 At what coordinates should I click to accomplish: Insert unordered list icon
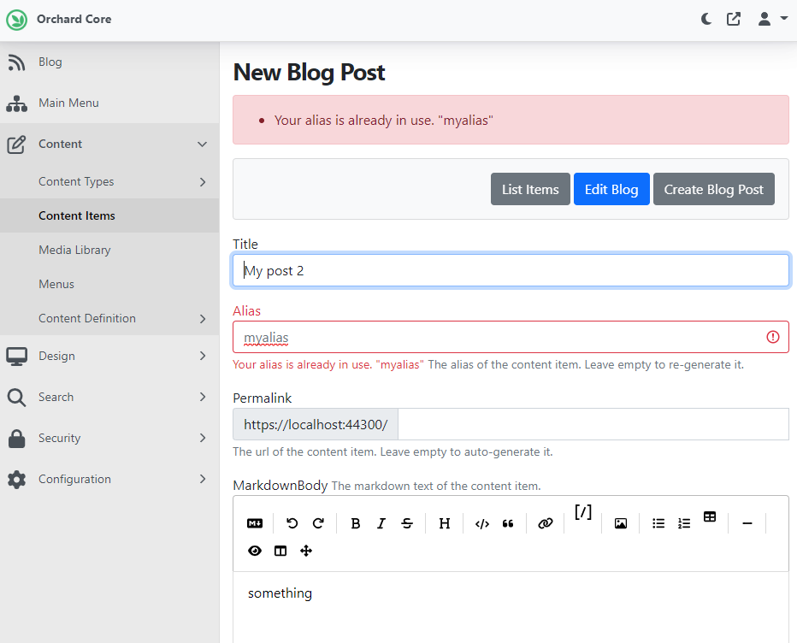(x=658, y=523)
